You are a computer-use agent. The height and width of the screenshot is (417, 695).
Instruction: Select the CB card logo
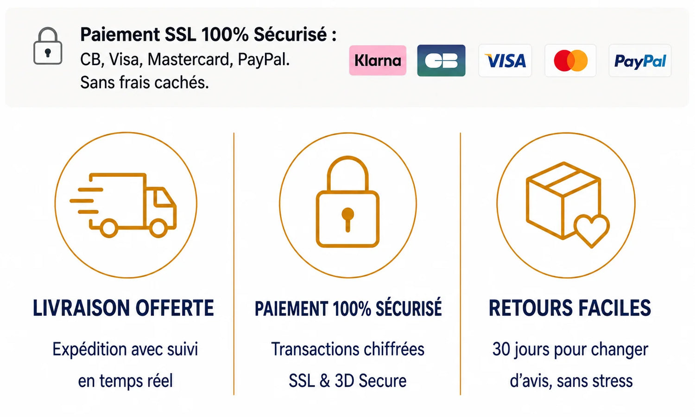coord(441,60)
